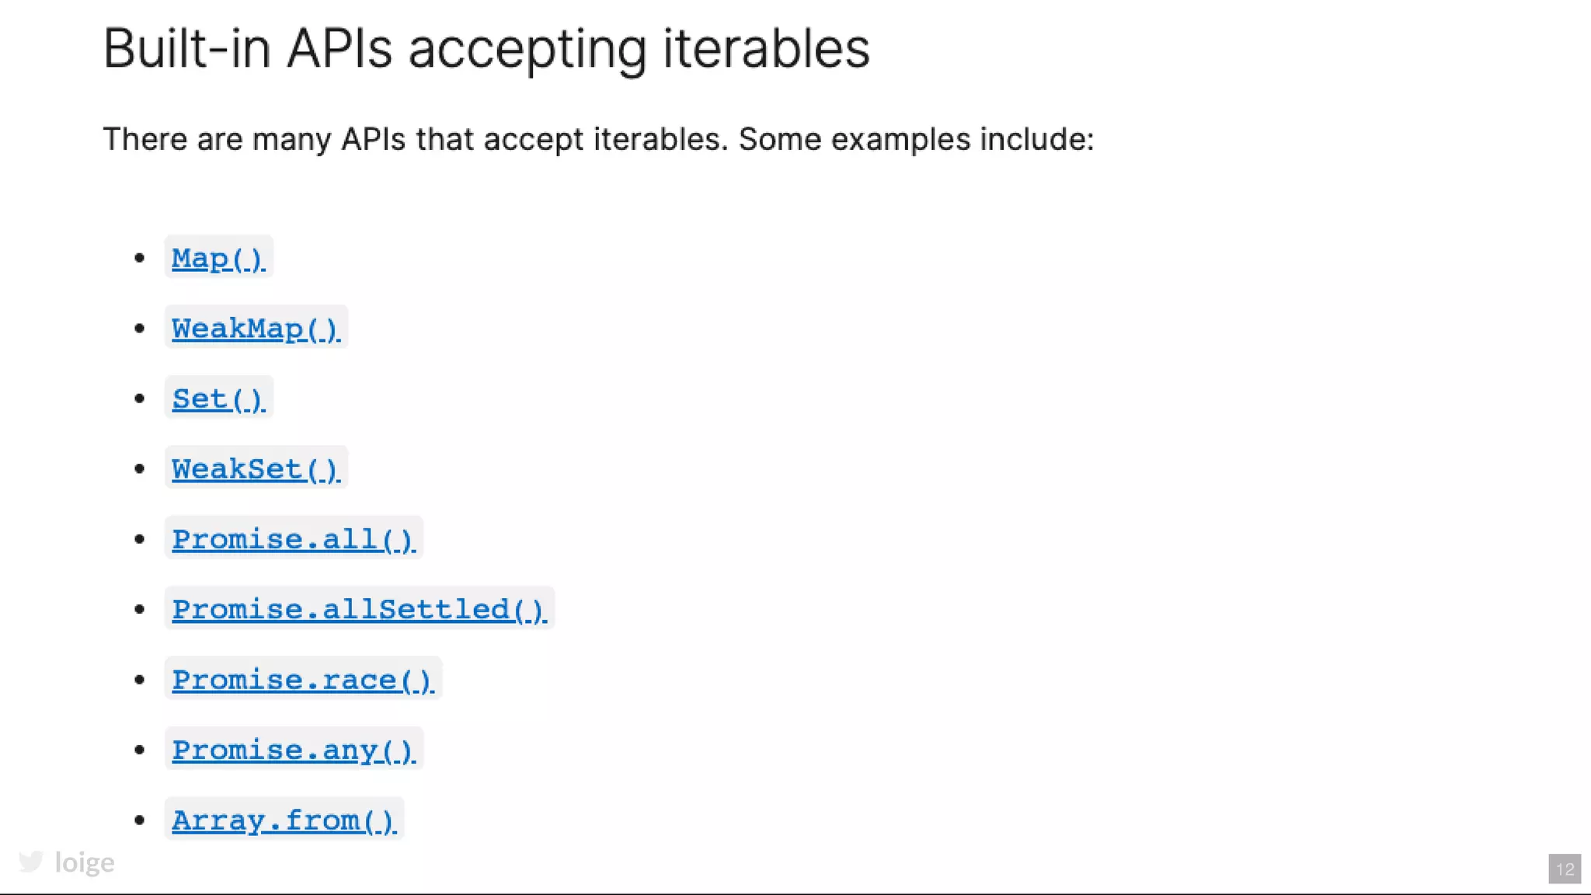Follow the WeakSet() link
1591x895 pixels.
coord(256,469)
